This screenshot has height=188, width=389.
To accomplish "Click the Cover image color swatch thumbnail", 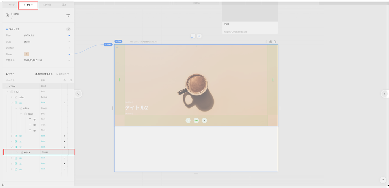I will pos(27,54).
